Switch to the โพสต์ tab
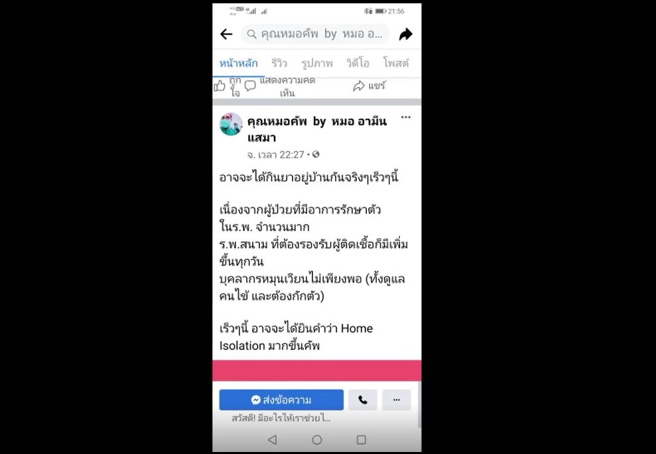Viewport: 656px width, 454px height. pos(396,64)
